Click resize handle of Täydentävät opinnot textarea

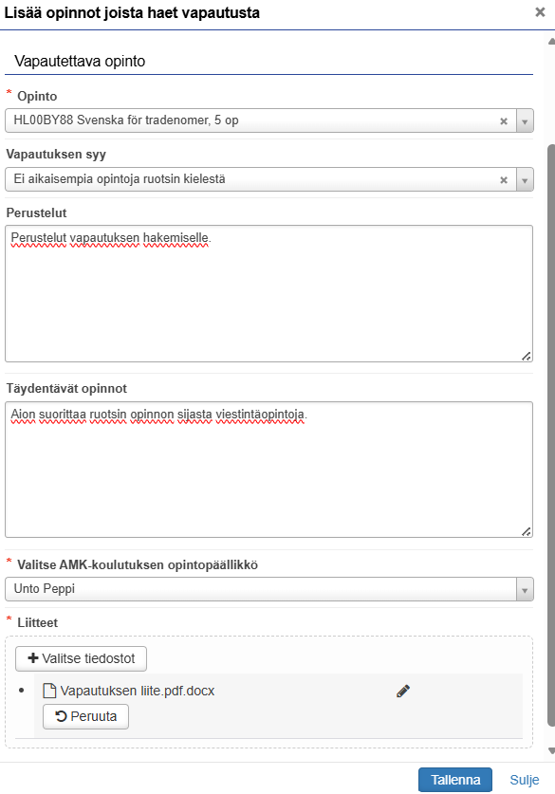coord(527,531)
